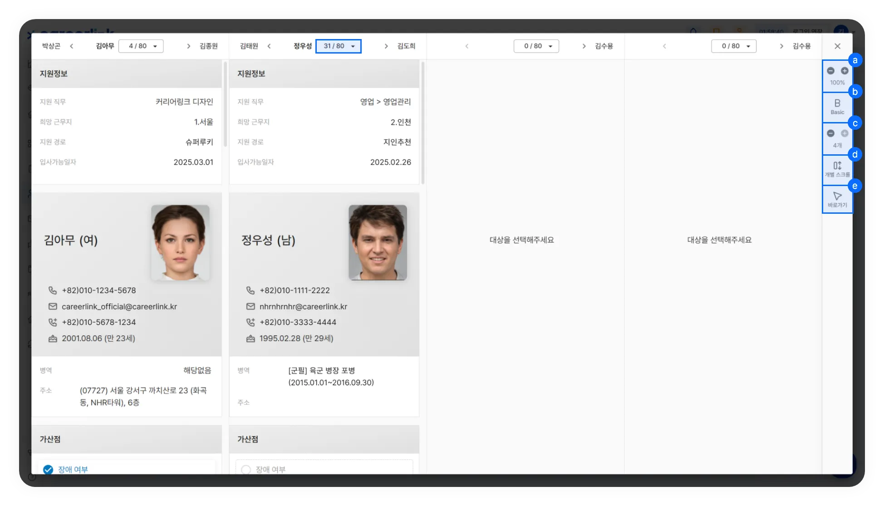Click the email icon next to careerlink_official@careerlink.kr
This screenshot has width=884, height=506.
click(x=53, y=307)
